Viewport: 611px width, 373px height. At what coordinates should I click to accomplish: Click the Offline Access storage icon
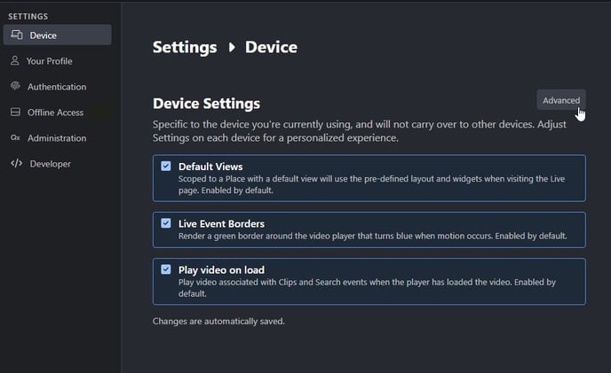[x=16, y=112]
